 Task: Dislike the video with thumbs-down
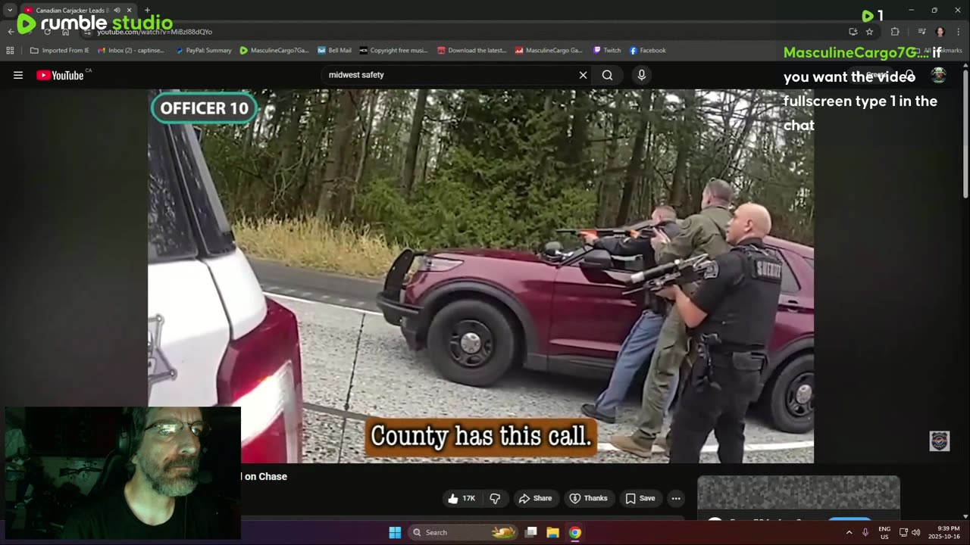coord(496,498)
